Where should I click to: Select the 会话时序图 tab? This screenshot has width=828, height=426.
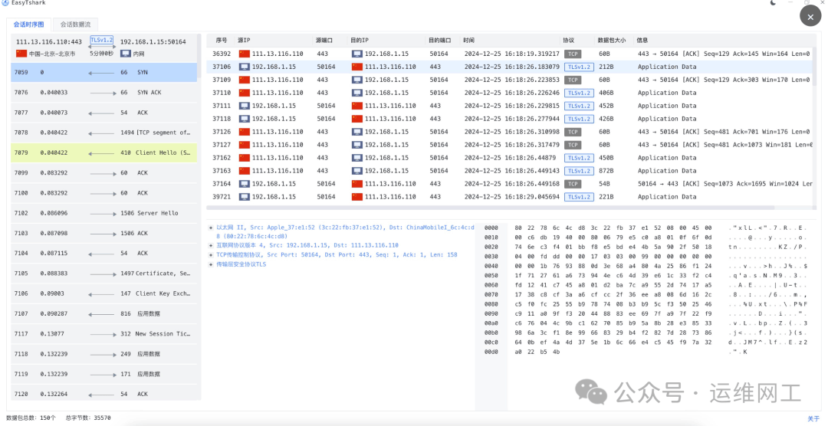pos(30,25)
